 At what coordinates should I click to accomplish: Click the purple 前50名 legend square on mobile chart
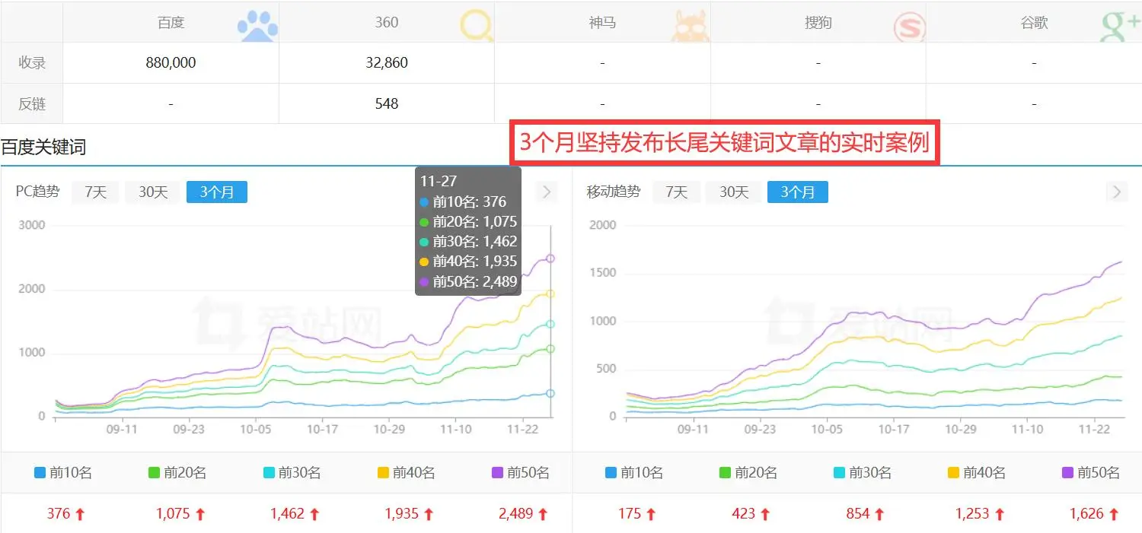pos(1070,472)
